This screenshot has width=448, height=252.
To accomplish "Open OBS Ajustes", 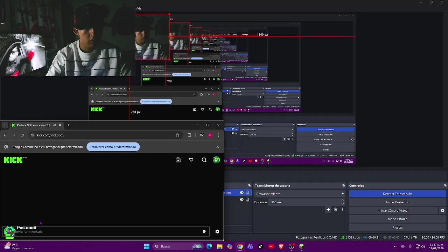I will coord(398,227).
